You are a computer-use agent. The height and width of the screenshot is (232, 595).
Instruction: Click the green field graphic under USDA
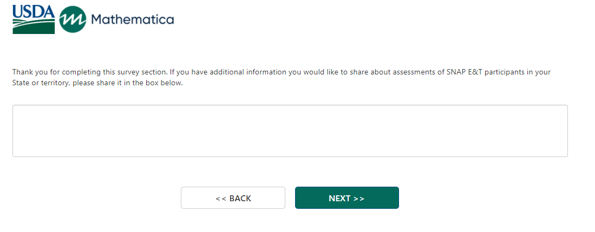(34, 26)
